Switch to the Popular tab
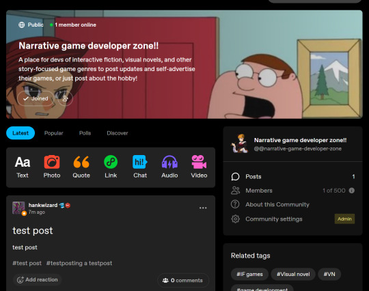The height and width of the screenshot is (291, 369). point(54,133)
